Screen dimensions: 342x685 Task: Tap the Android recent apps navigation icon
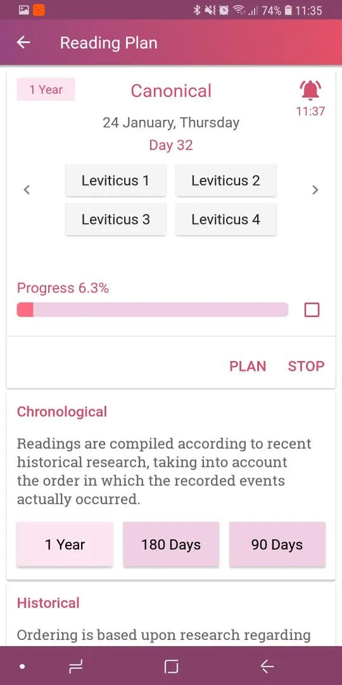click(76, 667)
